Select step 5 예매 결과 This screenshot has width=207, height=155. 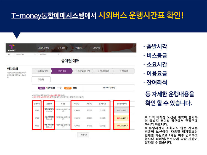coord(124,71)
